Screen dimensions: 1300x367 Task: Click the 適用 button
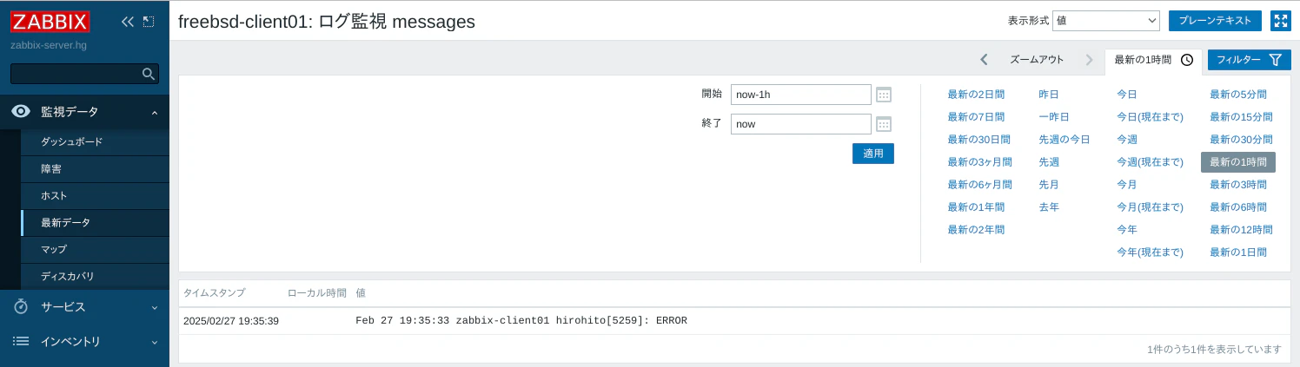pos(872,154)
